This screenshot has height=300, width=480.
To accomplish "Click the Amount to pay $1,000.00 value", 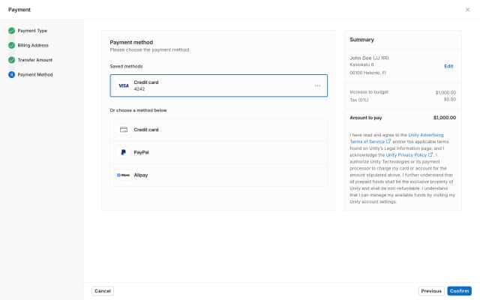I will click(x=445, y=118).
